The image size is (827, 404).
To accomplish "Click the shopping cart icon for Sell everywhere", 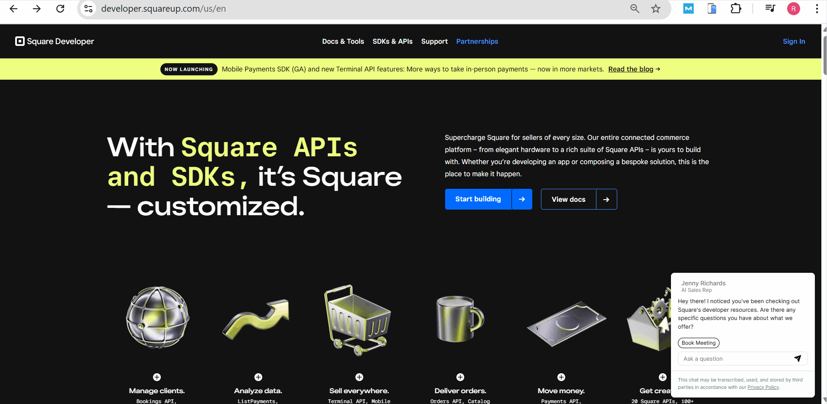I will (357, 320).
